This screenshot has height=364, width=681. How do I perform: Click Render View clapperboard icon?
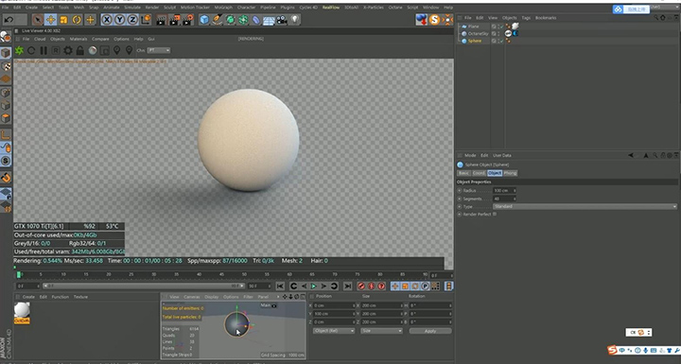coord(161,20)
